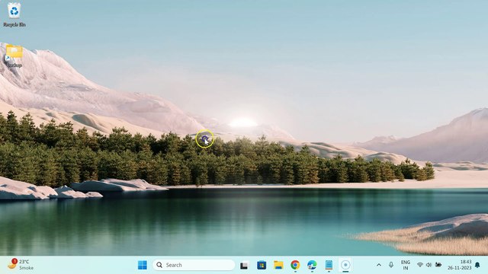
Task: Click the taskbar Search box
Action: pos(194,265)
